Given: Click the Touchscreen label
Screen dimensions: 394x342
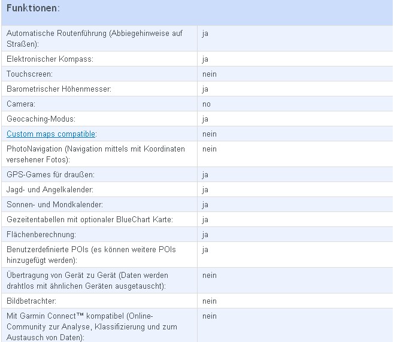Looking at the screenshot, I should coord(29,74).
